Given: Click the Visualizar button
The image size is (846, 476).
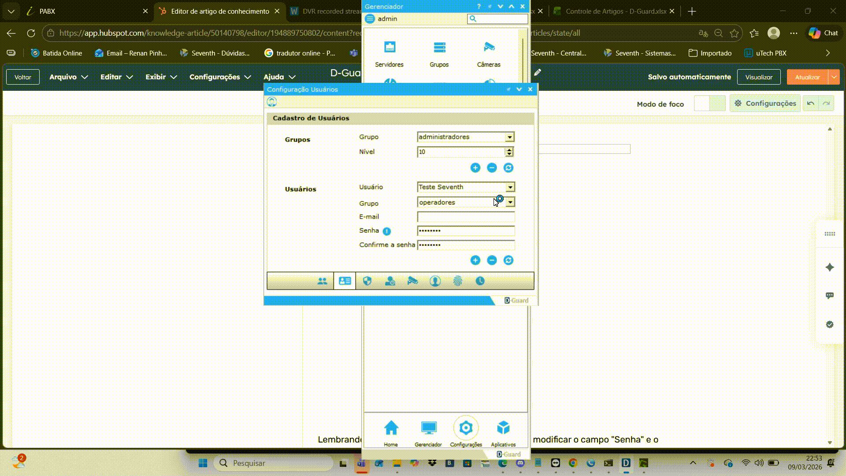Looking at the screenshot, I should (x=758, y=77).
